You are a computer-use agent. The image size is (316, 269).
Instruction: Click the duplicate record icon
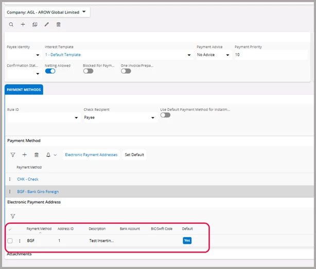34,24
